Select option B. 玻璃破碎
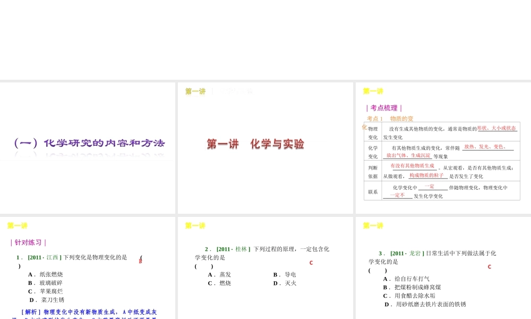531x319 pixels. point(45,283)
